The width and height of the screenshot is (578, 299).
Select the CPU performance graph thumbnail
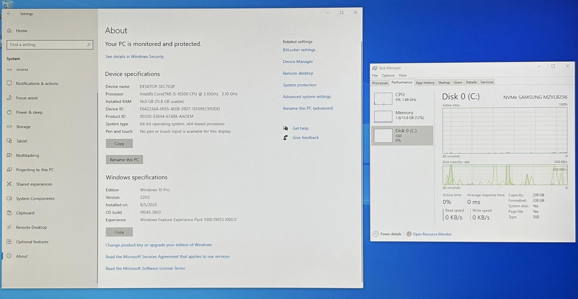(x=383, y=99)
